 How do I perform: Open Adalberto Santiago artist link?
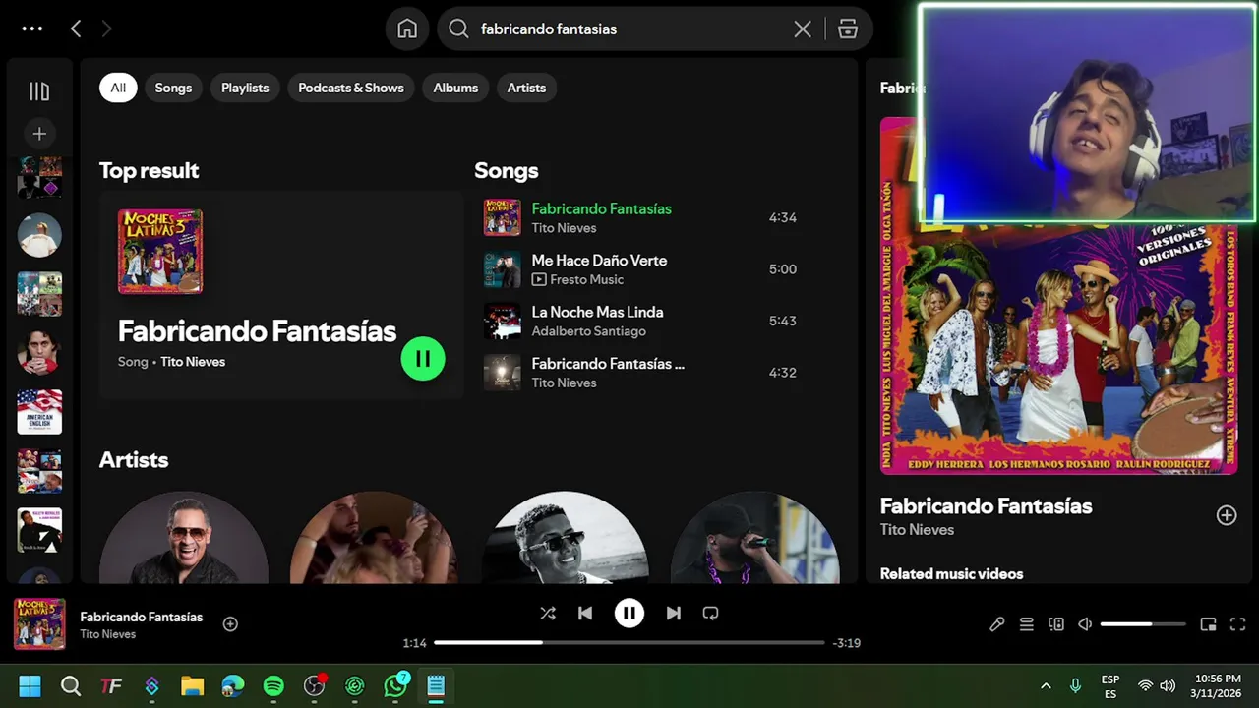588,331
